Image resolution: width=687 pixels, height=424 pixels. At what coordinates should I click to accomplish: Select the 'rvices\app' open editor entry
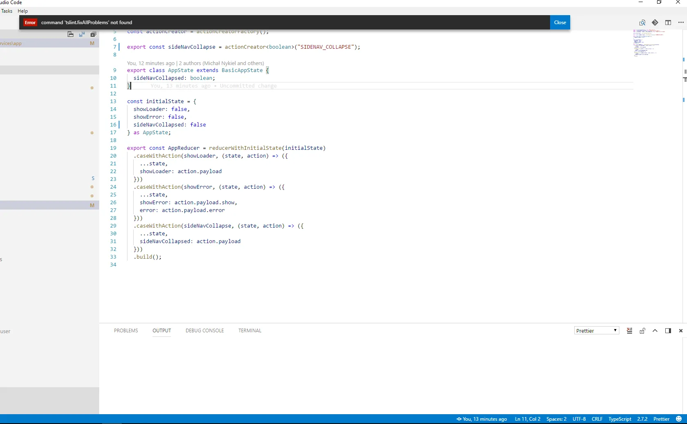(49, 43)
